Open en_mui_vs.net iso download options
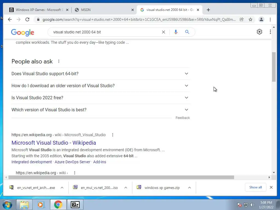Screen dimensions: 280x210 [126, 188]
